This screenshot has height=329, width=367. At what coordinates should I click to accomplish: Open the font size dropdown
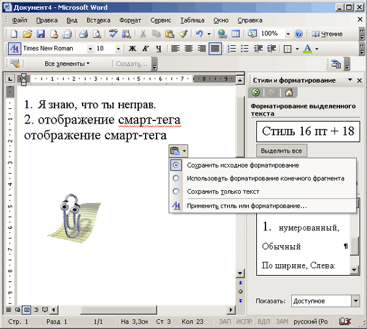click(118, 49)
